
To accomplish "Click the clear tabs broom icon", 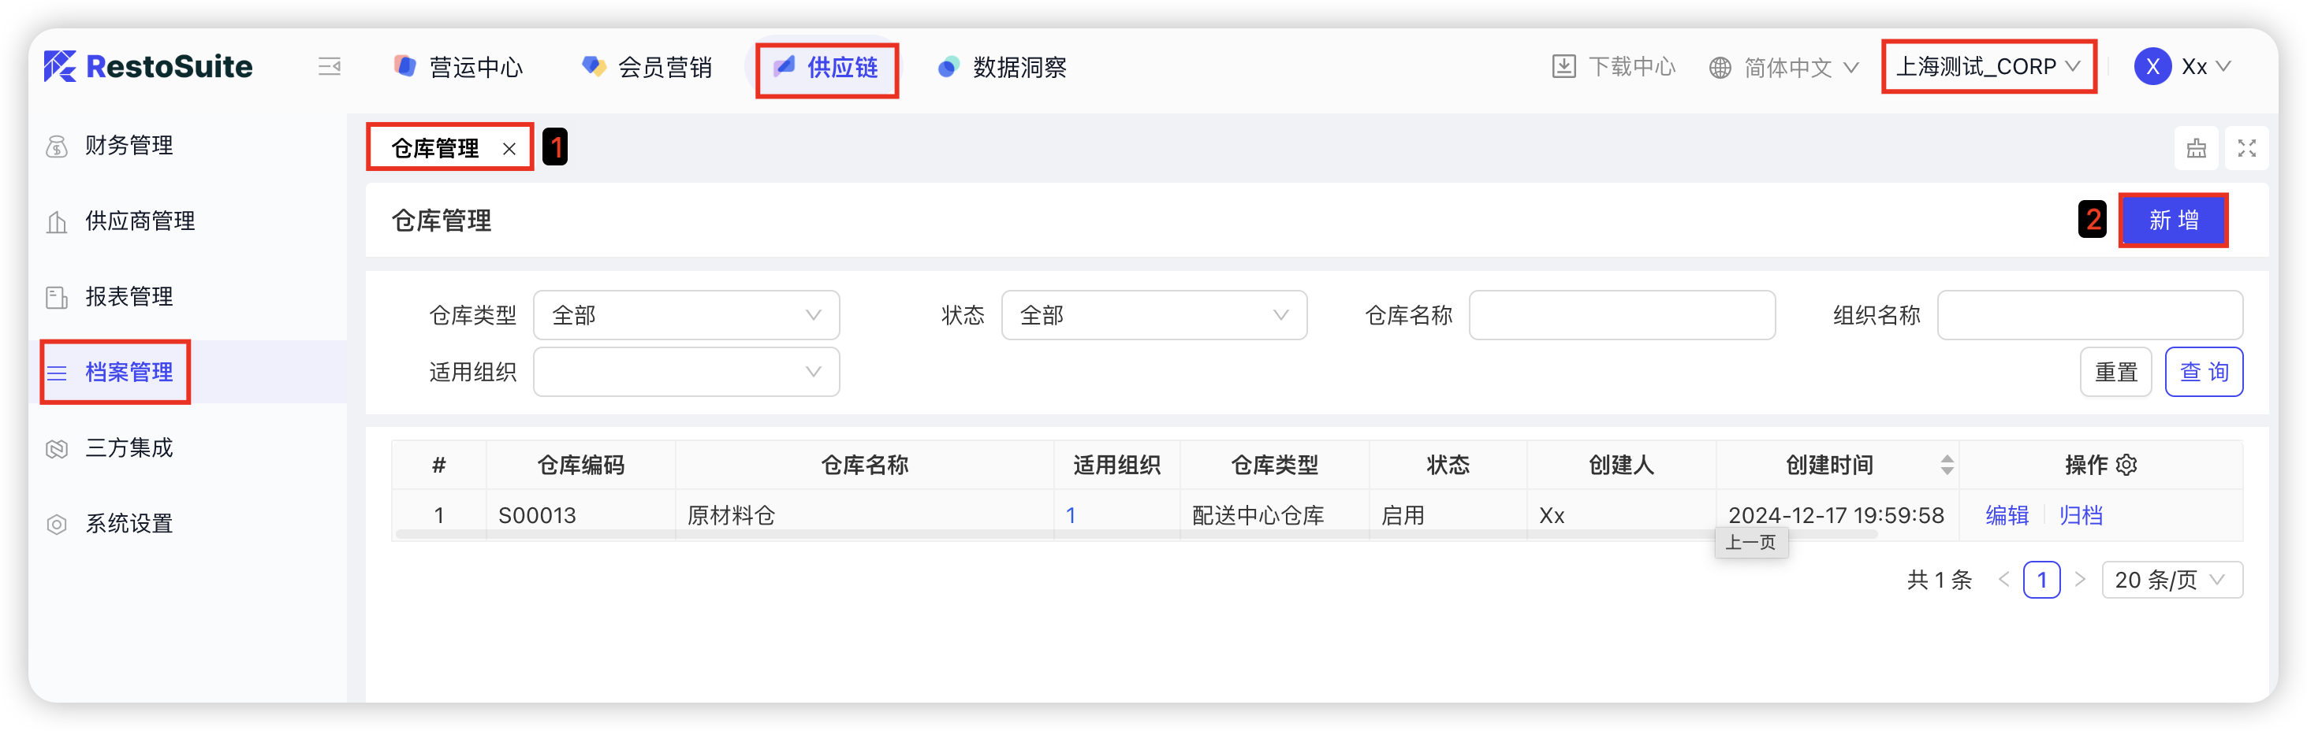I will [x=2196, y=149].
